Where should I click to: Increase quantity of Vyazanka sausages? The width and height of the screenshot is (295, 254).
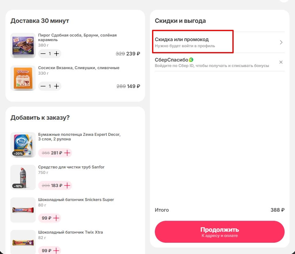[x=56, y=86]
